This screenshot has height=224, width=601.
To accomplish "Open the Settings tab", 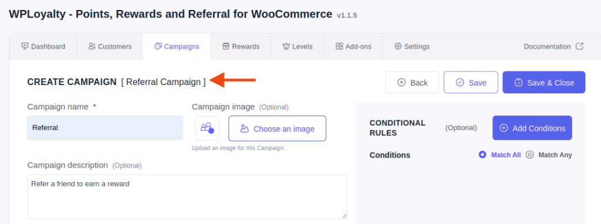I will click(411, 47).
